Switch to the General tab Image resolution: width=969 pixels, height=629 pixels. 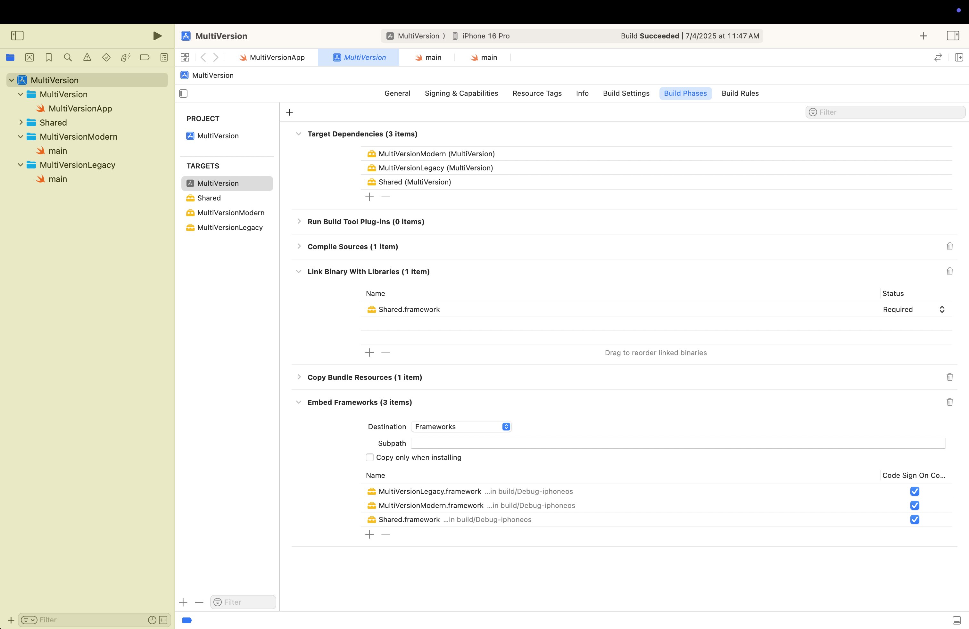[397, 93]
